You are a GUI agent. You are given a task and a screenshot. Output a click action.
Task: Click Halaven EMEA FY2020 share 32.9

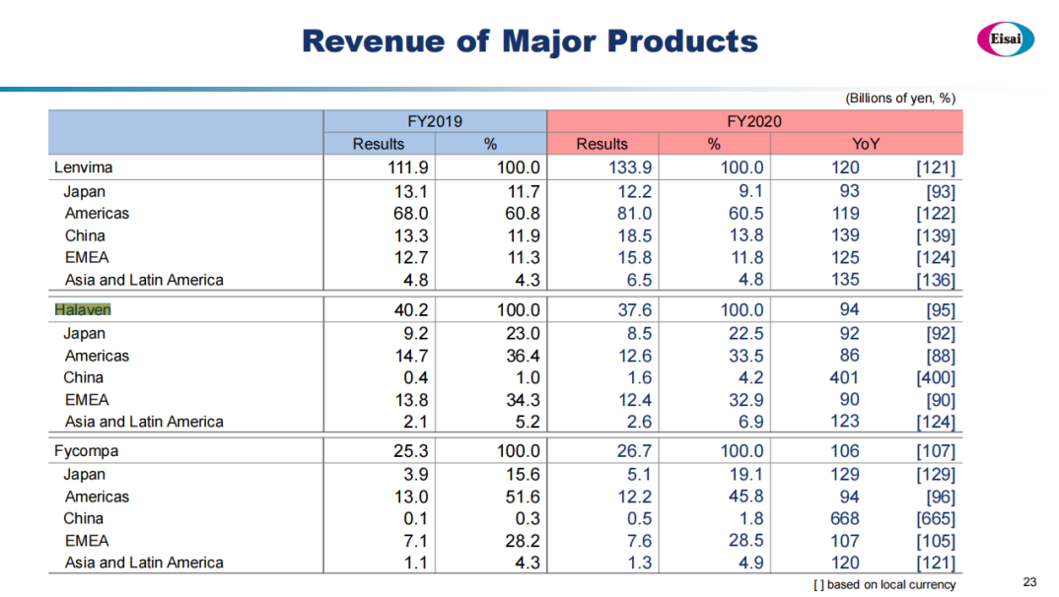(x=745, y=400)
